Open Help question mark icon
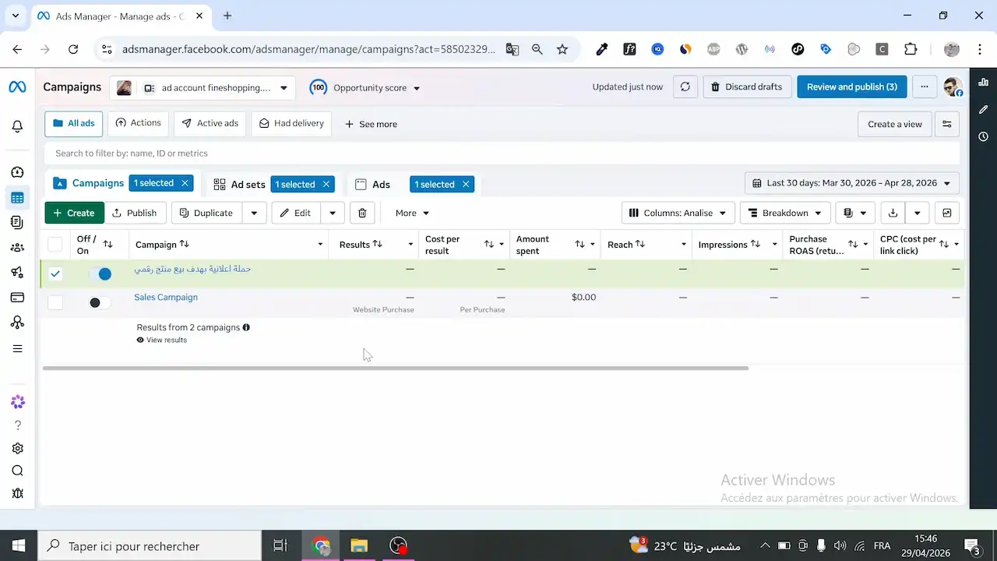997x561 pixels. [x=17, y=425]
